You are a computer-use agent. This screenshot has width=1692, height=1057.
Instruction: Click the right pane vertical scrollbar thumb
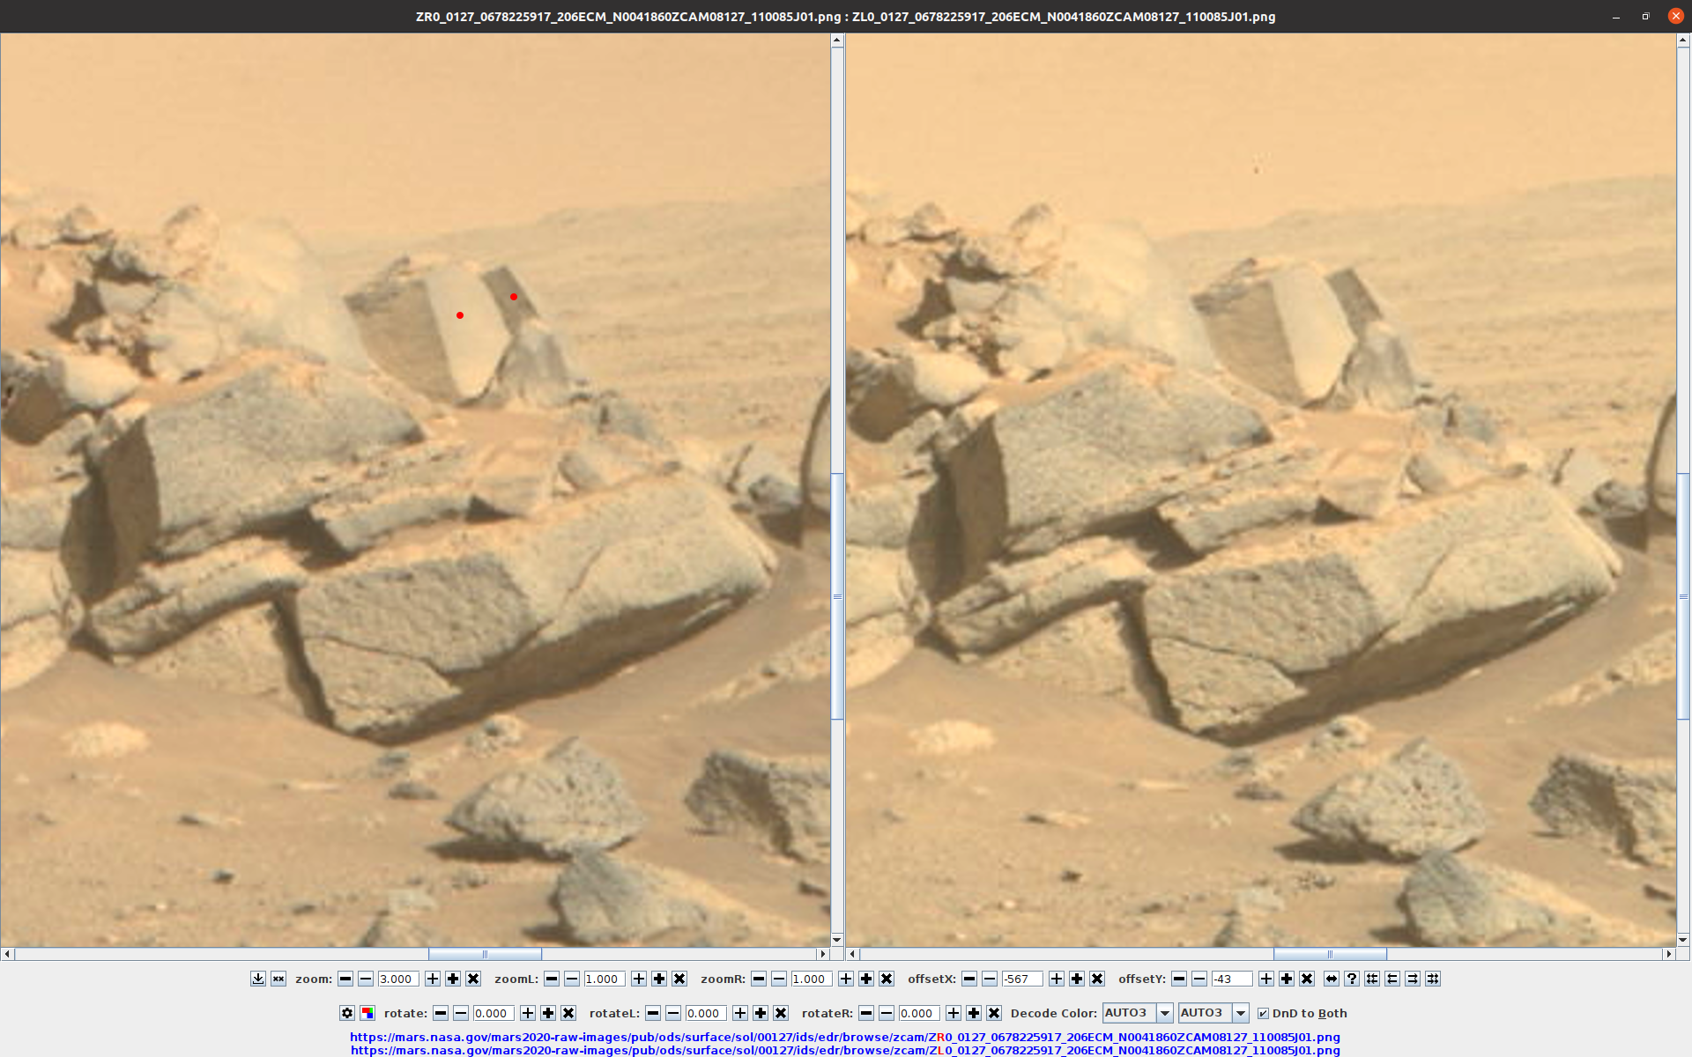(x=1683, y=596)
